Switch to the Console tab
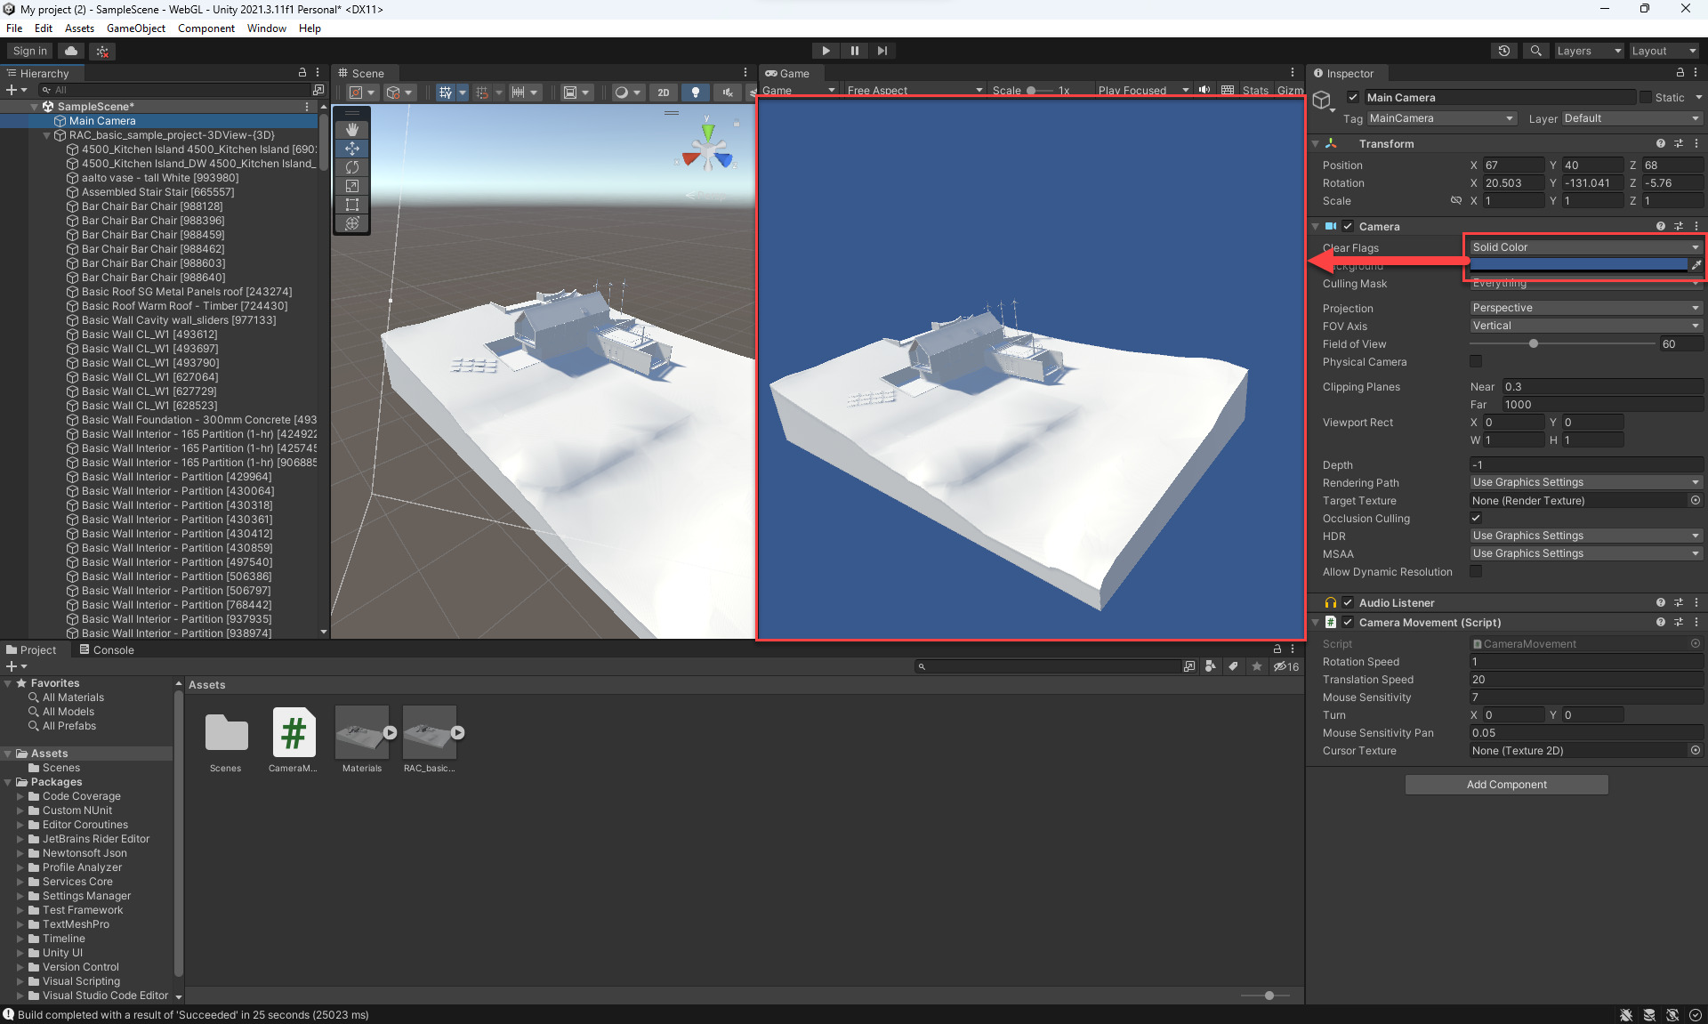Image resolution: width=1708 pixels, height=1024 pixels. pyautogui.click(x=114, y=649)
